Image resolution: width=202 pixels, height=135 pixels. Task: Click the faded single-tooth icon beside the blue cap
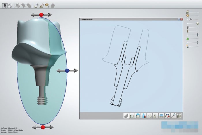point(156,116)
